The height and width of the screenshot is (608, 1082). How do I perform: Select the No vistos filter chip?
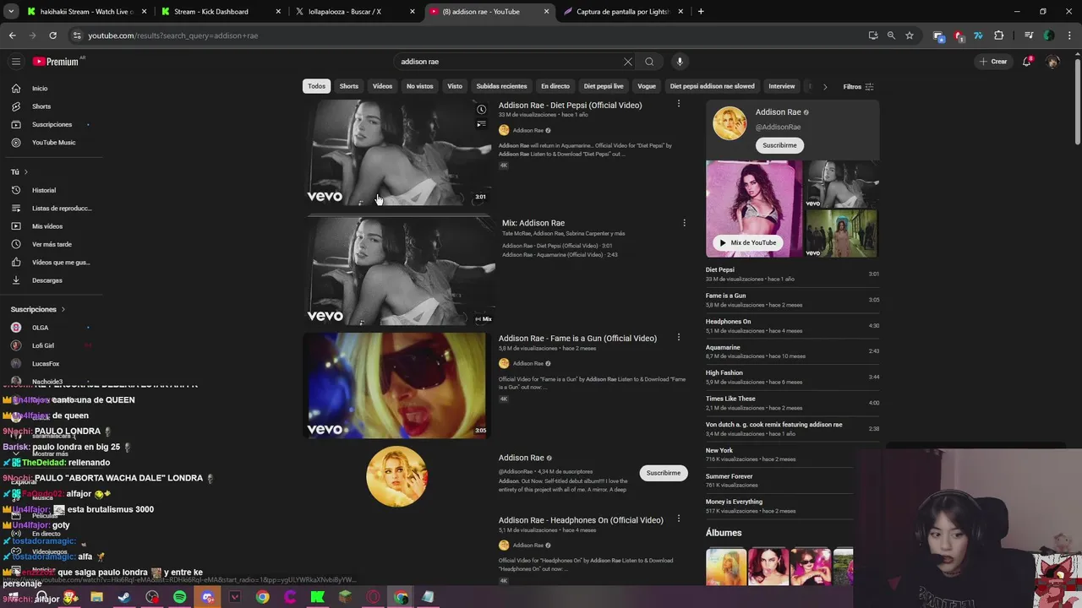point(420,86)
